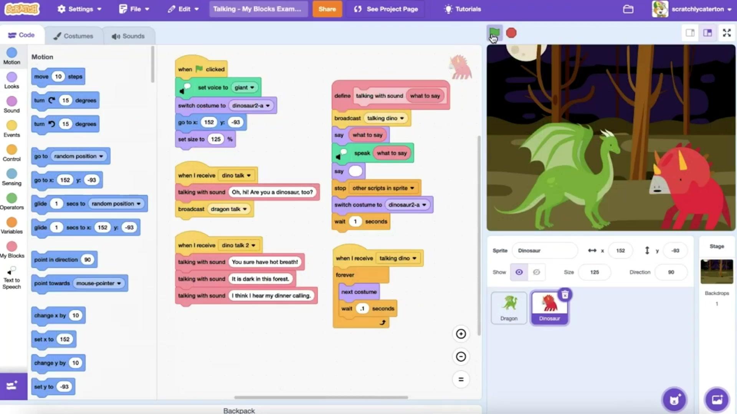Click the Choose a Sprite button
The width and height of the screenshot is (737, 414).
[674, 400]
